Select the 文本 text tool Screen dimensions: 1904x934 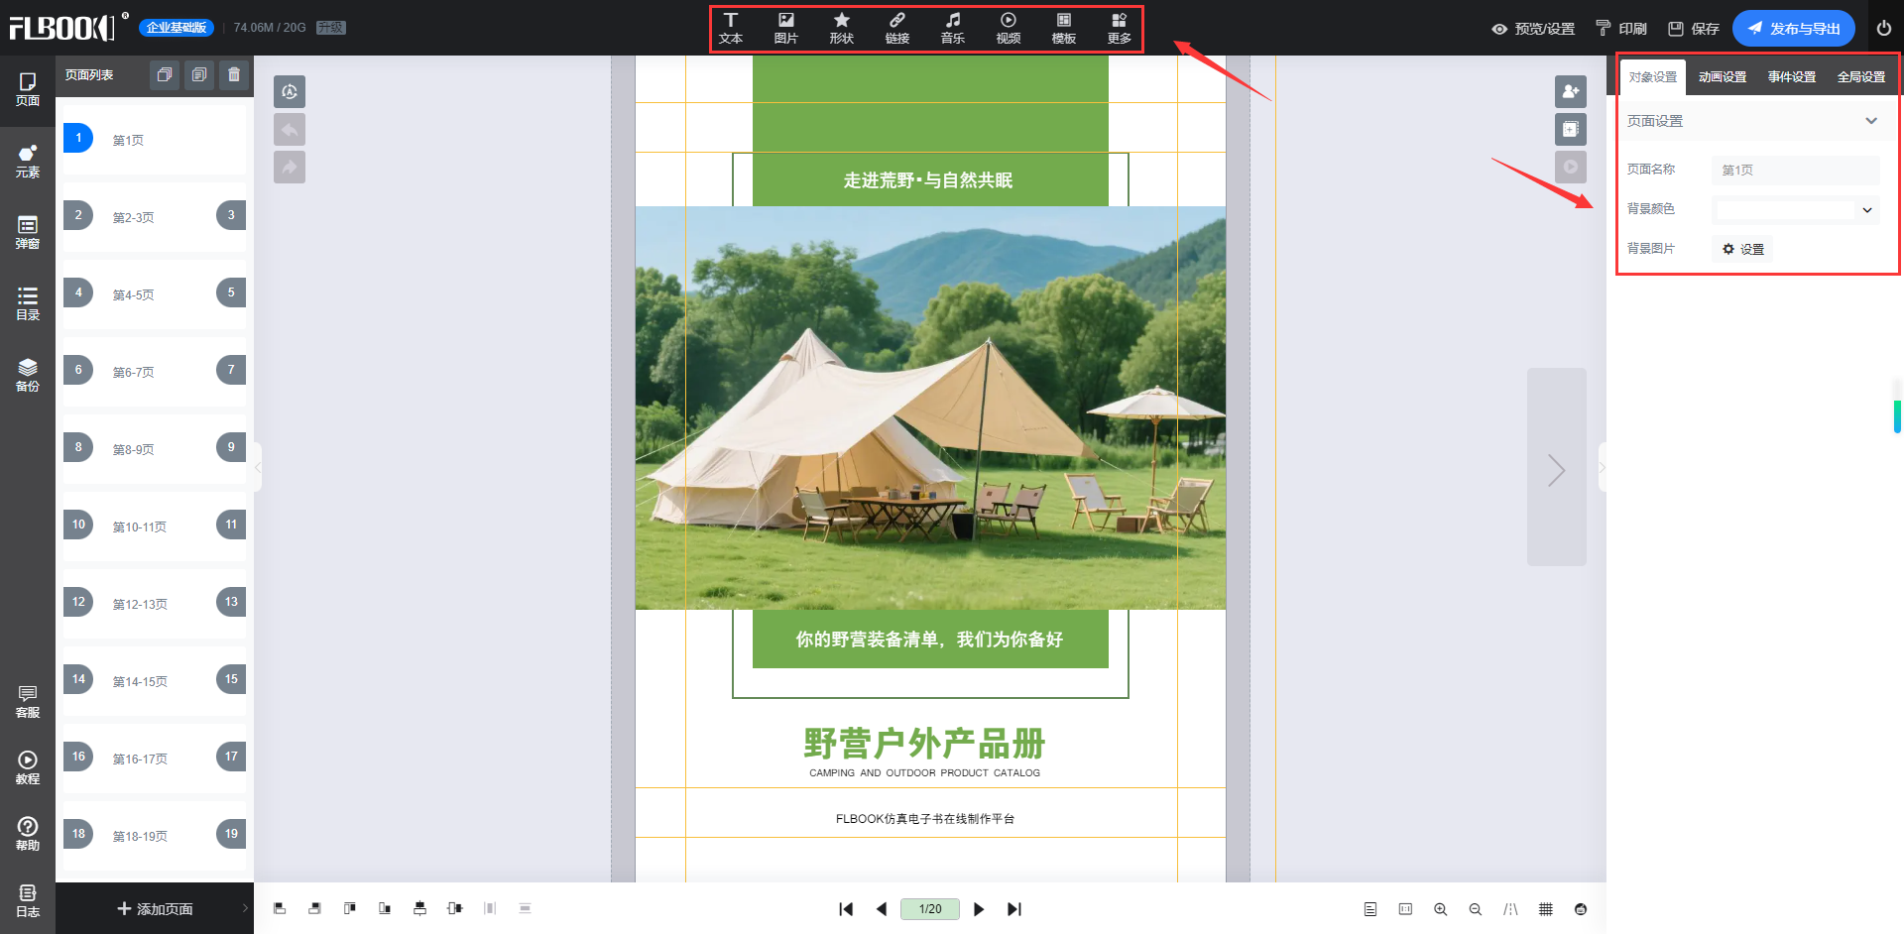731,28
